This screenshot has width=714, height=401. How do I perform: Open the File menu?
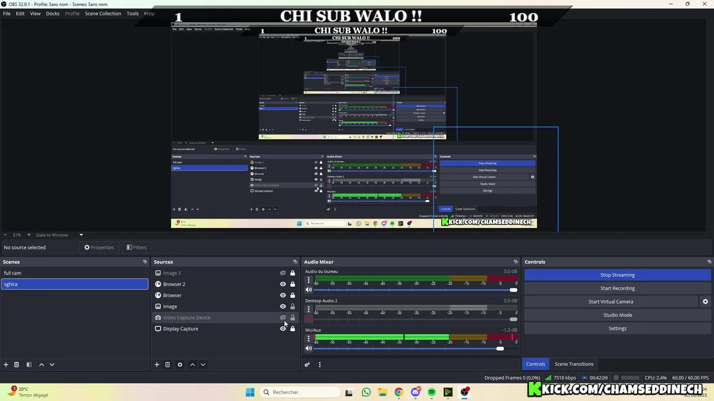7,13
